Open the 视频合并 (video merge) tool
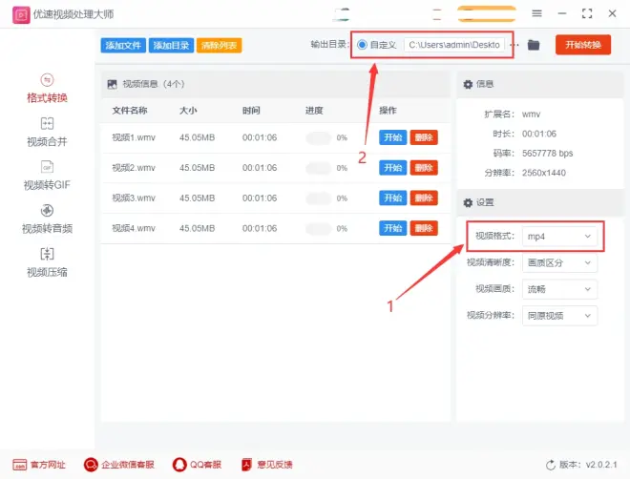Image resolution: width=630 pixels, height=479 pixels. point(47,132)
